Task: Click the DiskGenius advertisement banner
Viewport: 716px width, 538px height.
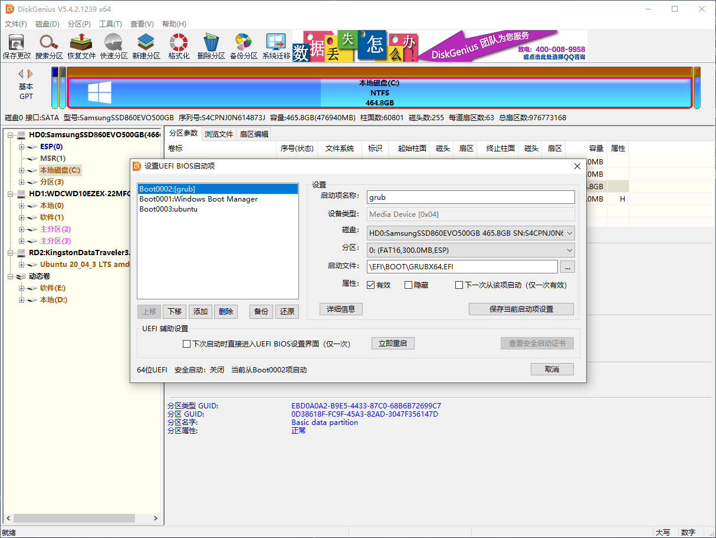Action: tap(439, 46)
